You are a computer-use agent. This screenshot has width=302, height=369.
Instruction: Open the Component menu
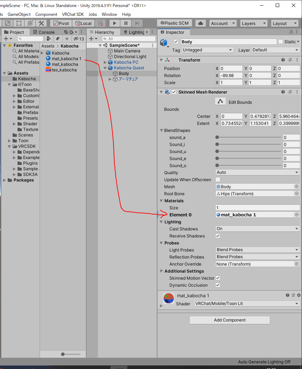point(46,14)
